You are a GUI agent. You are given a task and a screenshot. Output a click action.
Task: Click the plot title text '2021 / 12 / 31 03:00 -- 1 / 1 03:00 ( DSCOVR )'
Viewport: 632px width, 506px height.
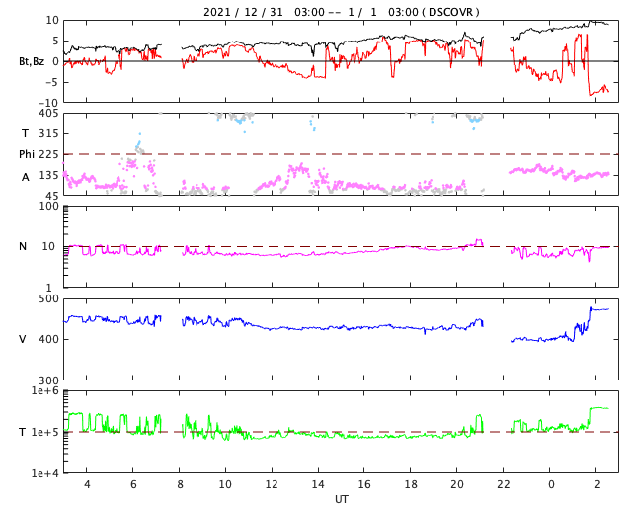pyautogui.click(x=341, y=12)
